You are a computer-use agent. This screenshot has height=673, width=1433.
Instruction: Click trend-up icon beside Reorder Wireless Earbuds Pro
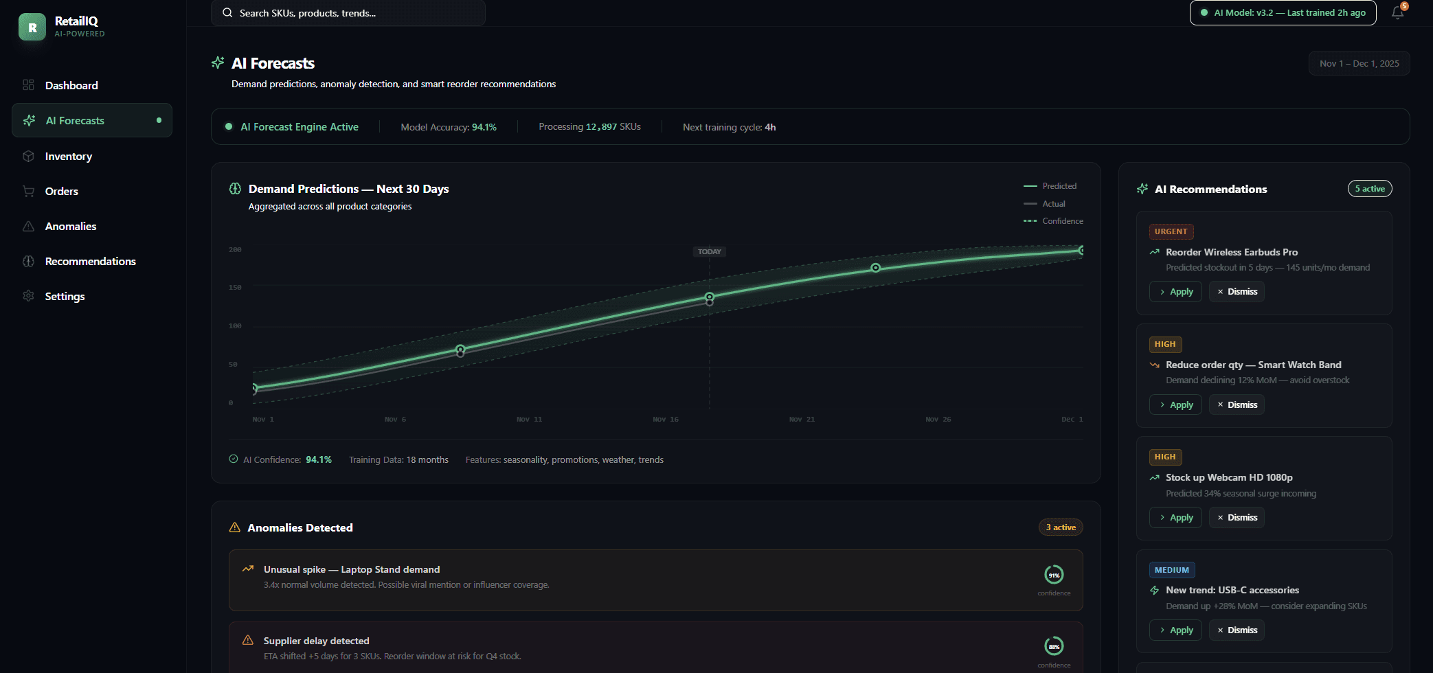(1155, 252)
